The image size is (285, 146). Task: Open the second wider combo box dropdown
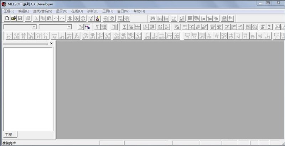[x=69, y=27]
